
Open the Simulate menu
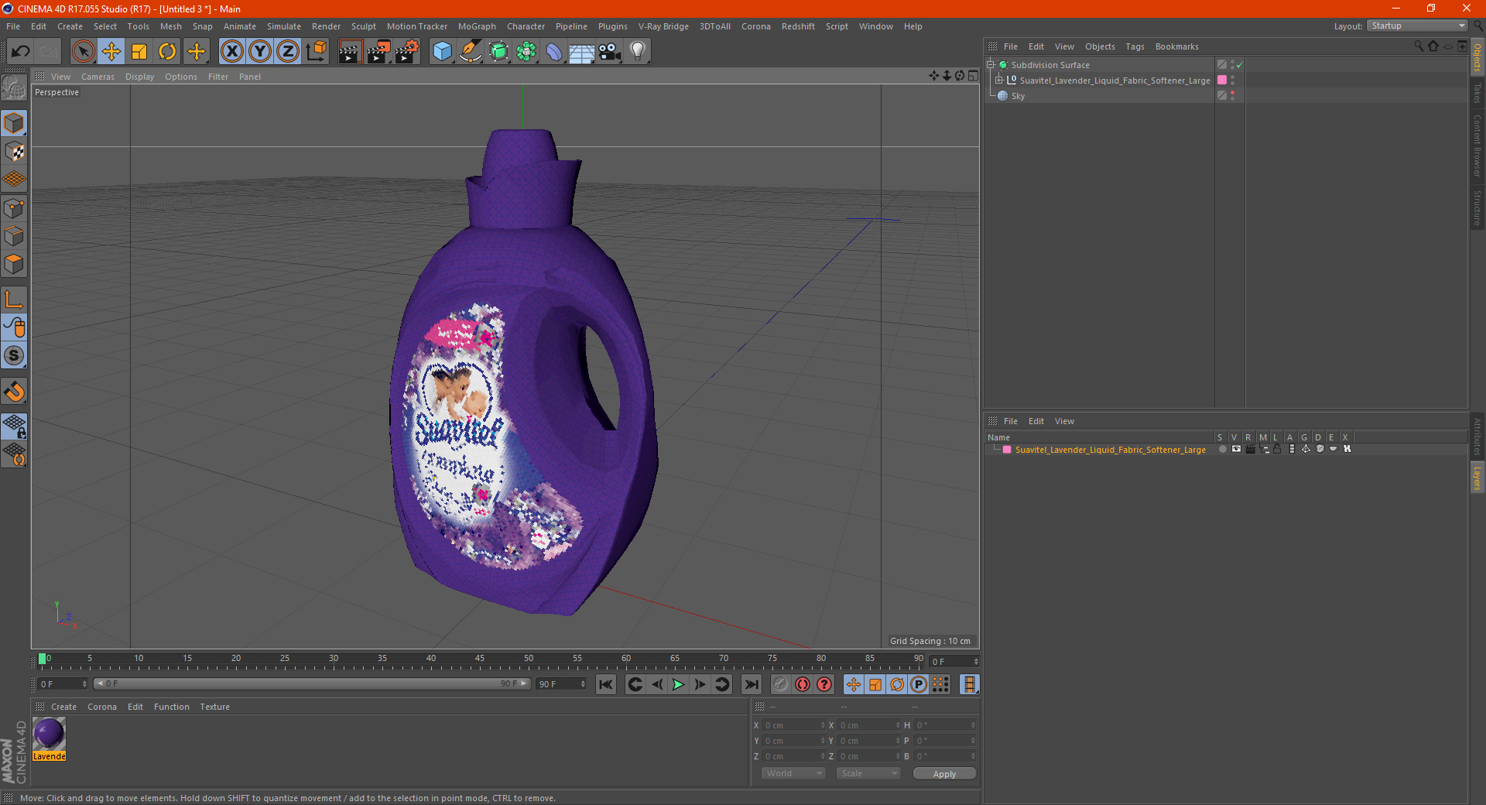(x=284, y=26)
